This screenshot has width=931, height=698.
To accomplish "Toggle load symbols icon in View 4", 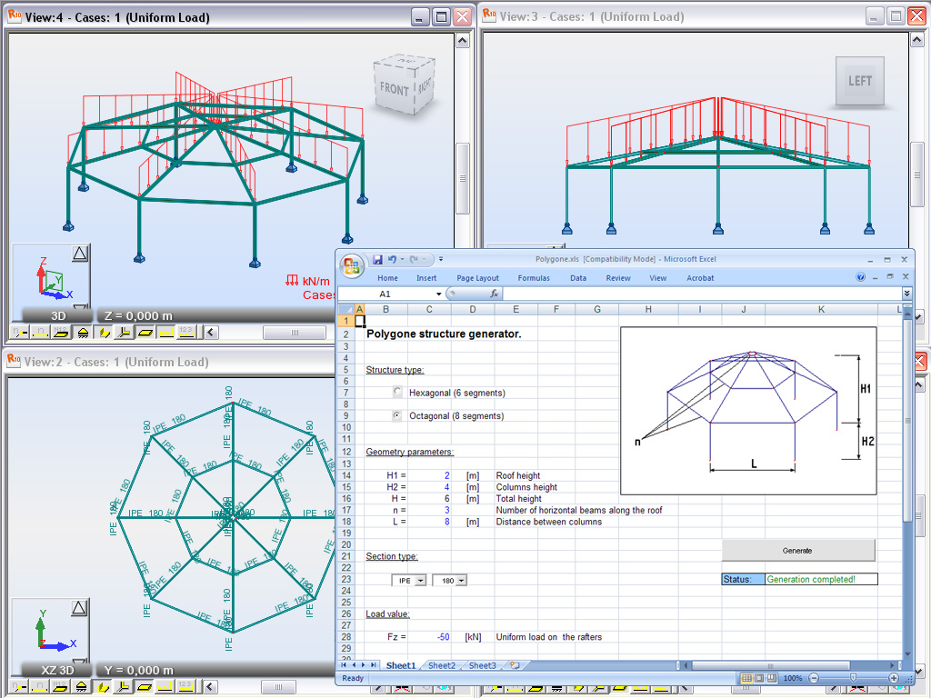I will pos(165,333).
